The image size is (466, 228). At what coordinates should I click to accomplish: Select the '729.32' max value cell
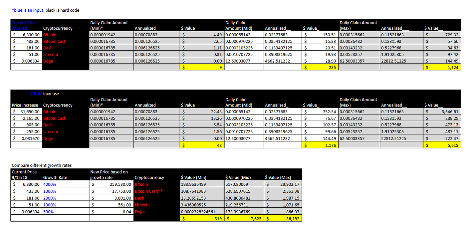pyautogui.click(x=442, y=35)
